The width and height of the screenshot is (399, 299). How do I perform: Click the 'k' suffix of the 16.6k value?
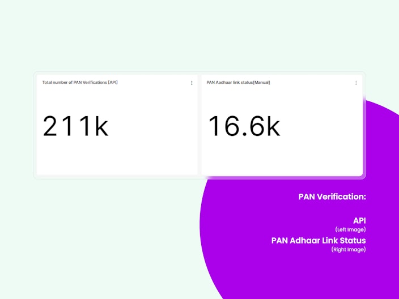point(274,126)
